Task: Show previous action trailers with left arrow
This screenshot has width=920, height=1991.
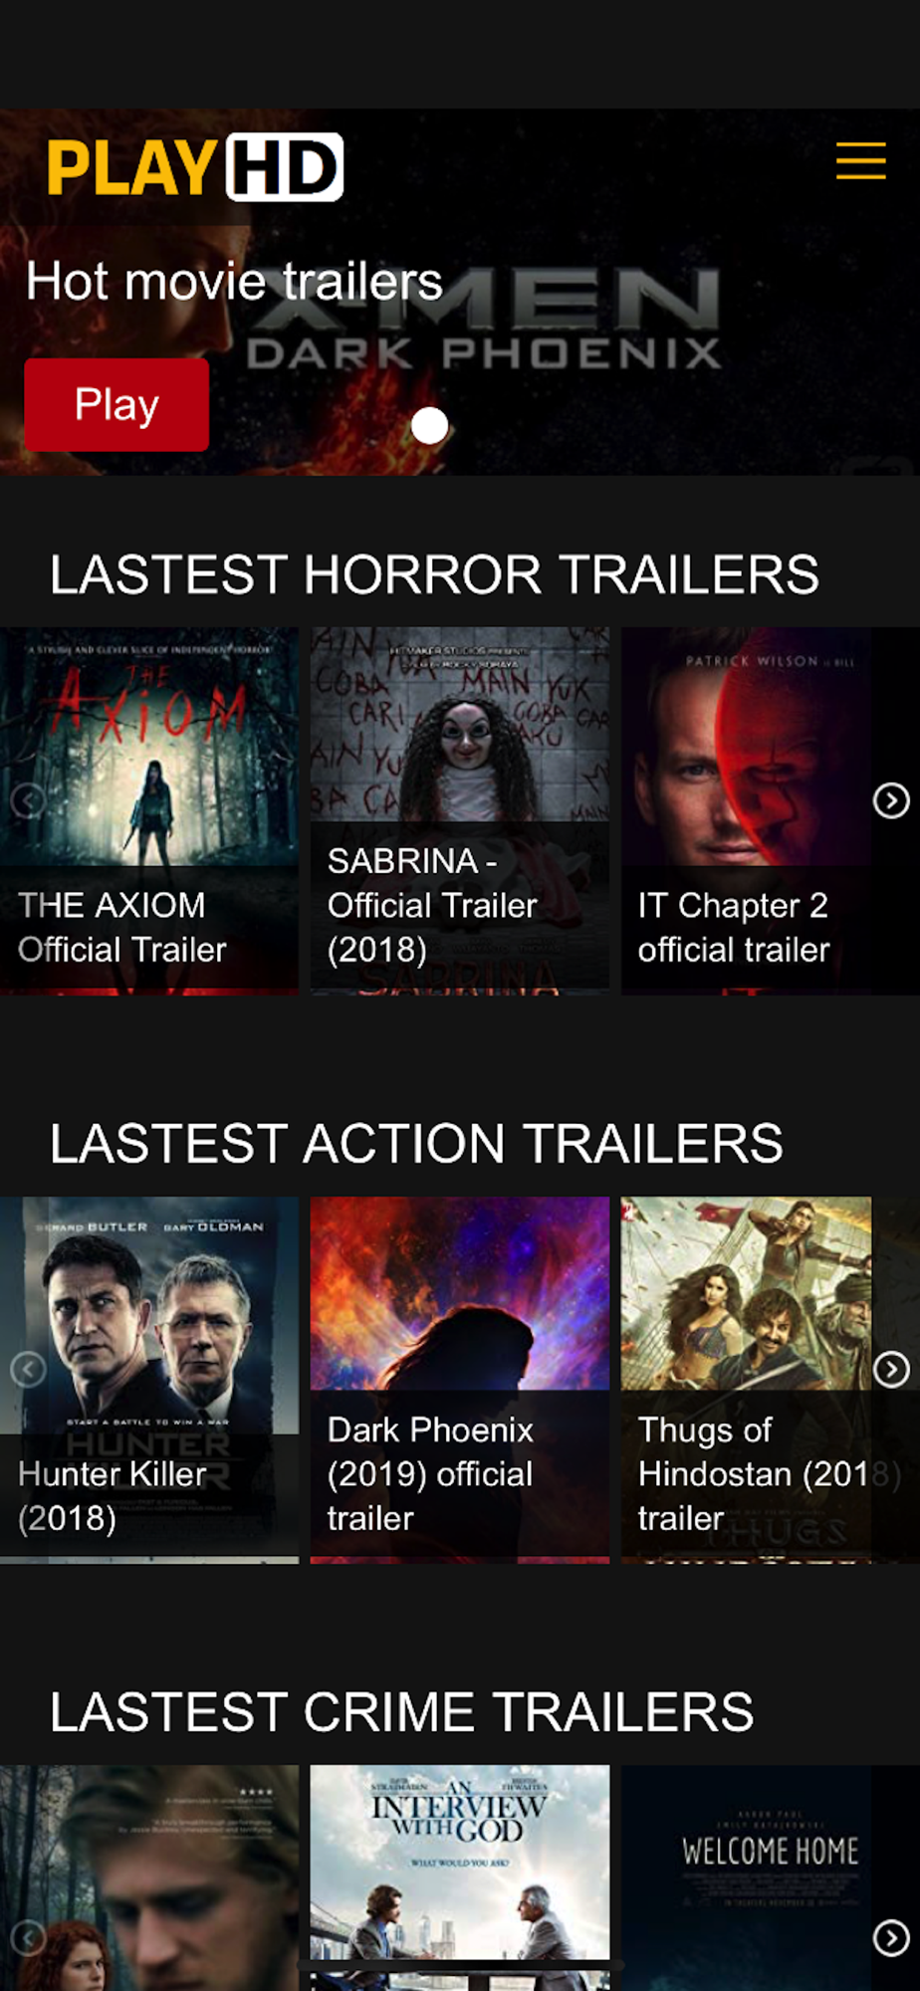Action: click(x=28, y=1370)
